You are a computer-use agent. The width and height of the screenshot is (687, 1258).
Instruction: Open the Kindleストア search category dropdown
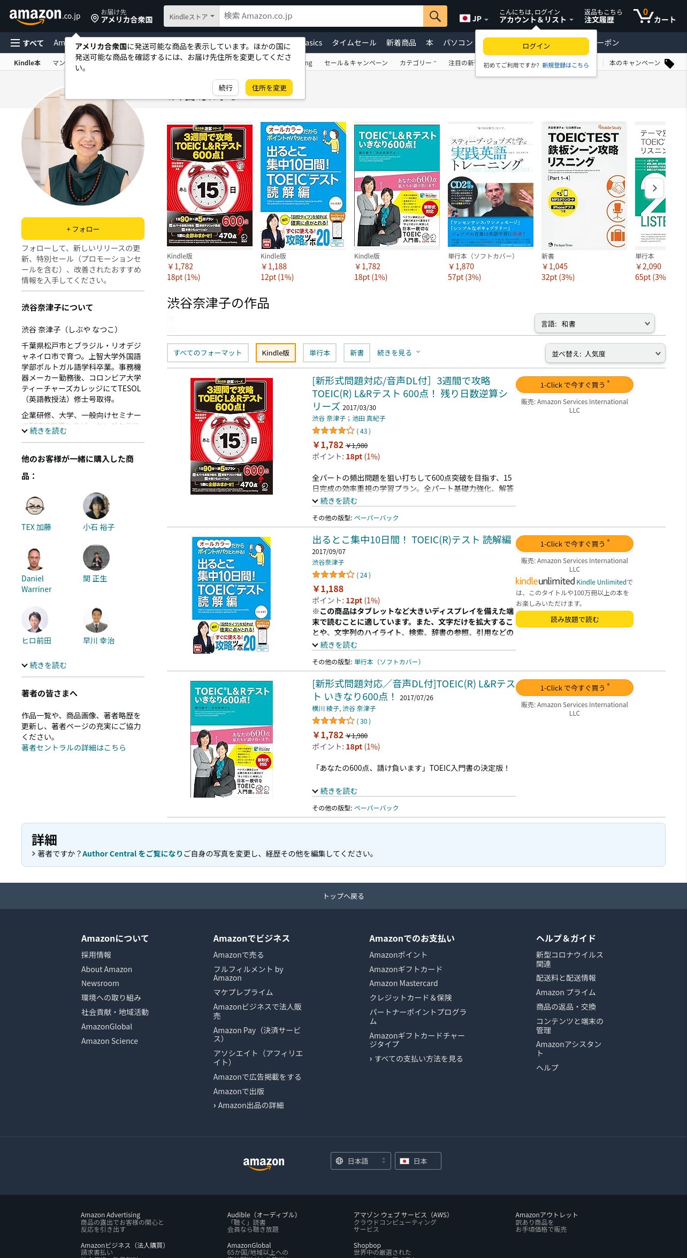click(x=192, y=16)
